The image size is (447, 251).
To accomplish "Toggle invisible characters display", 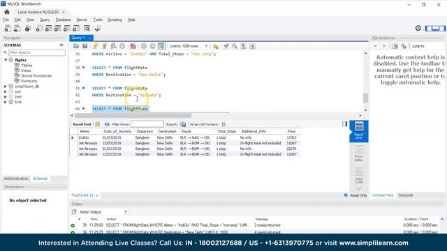I will pos(244,46).
